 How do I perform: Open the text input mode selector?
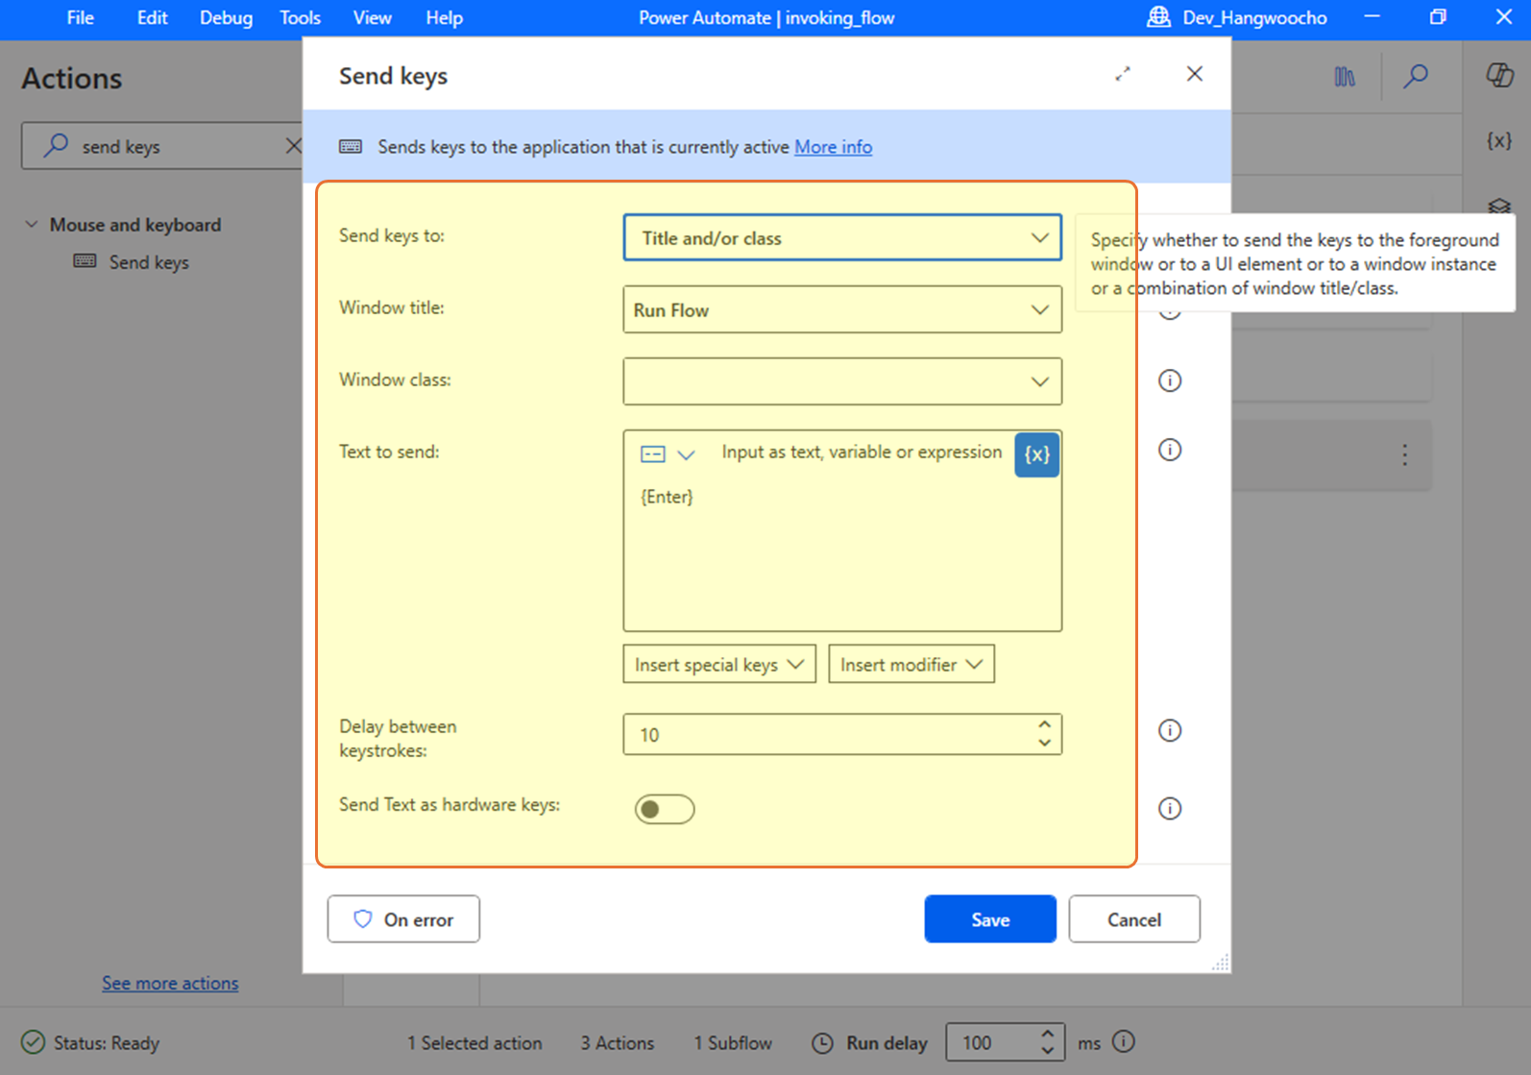667,454
